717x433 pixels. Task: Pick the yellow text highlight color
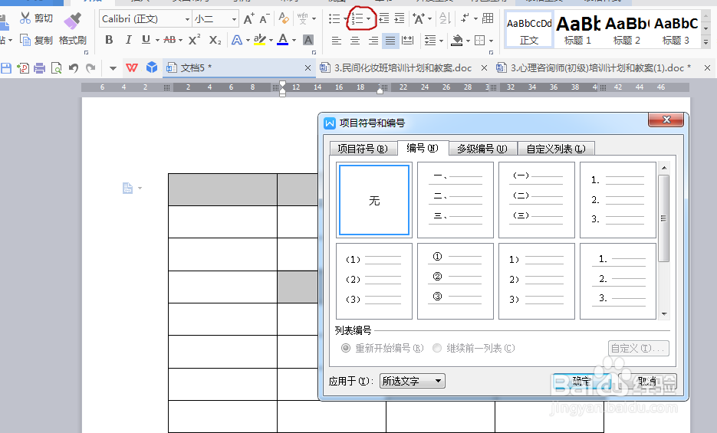[x=259, y=40]
